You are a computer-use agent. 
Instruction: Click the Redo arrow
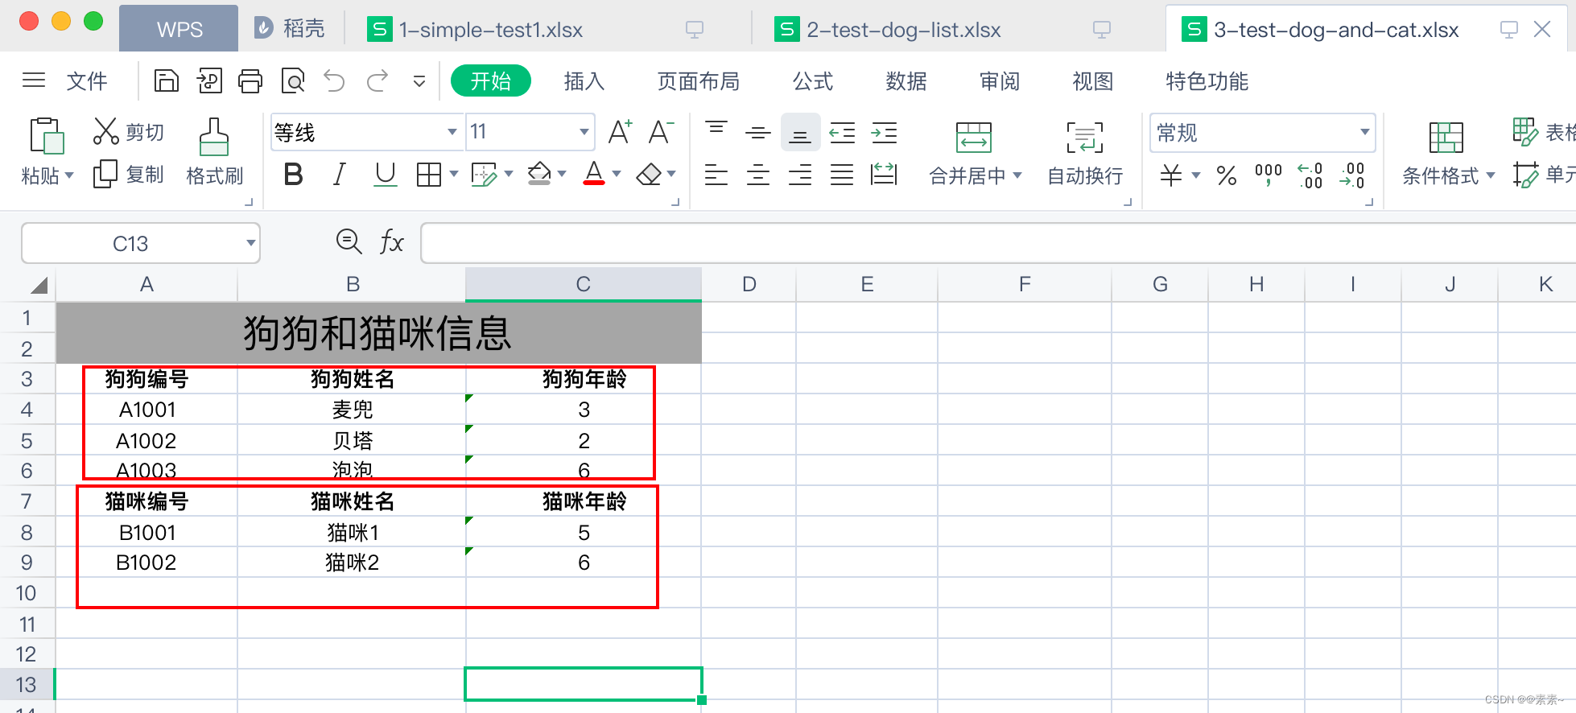[x=377, y=80]
